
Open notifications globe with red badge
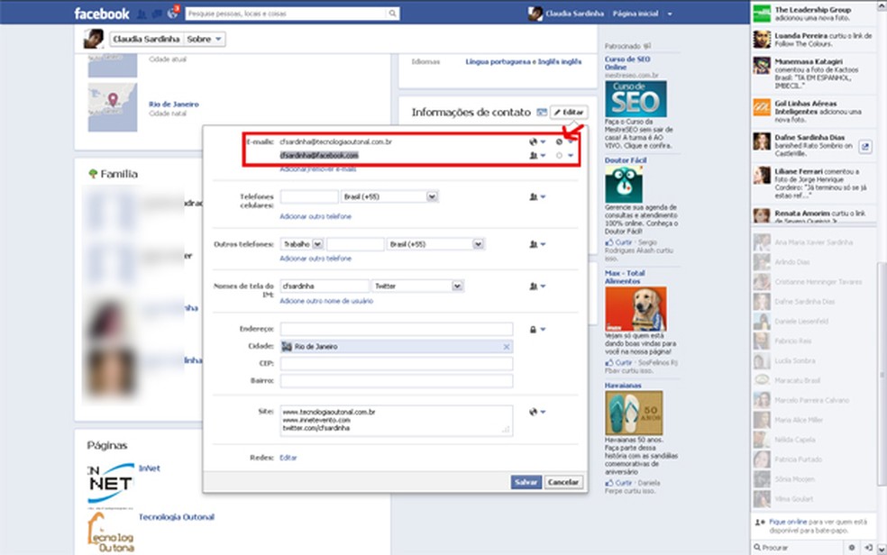tap(172, 13)
